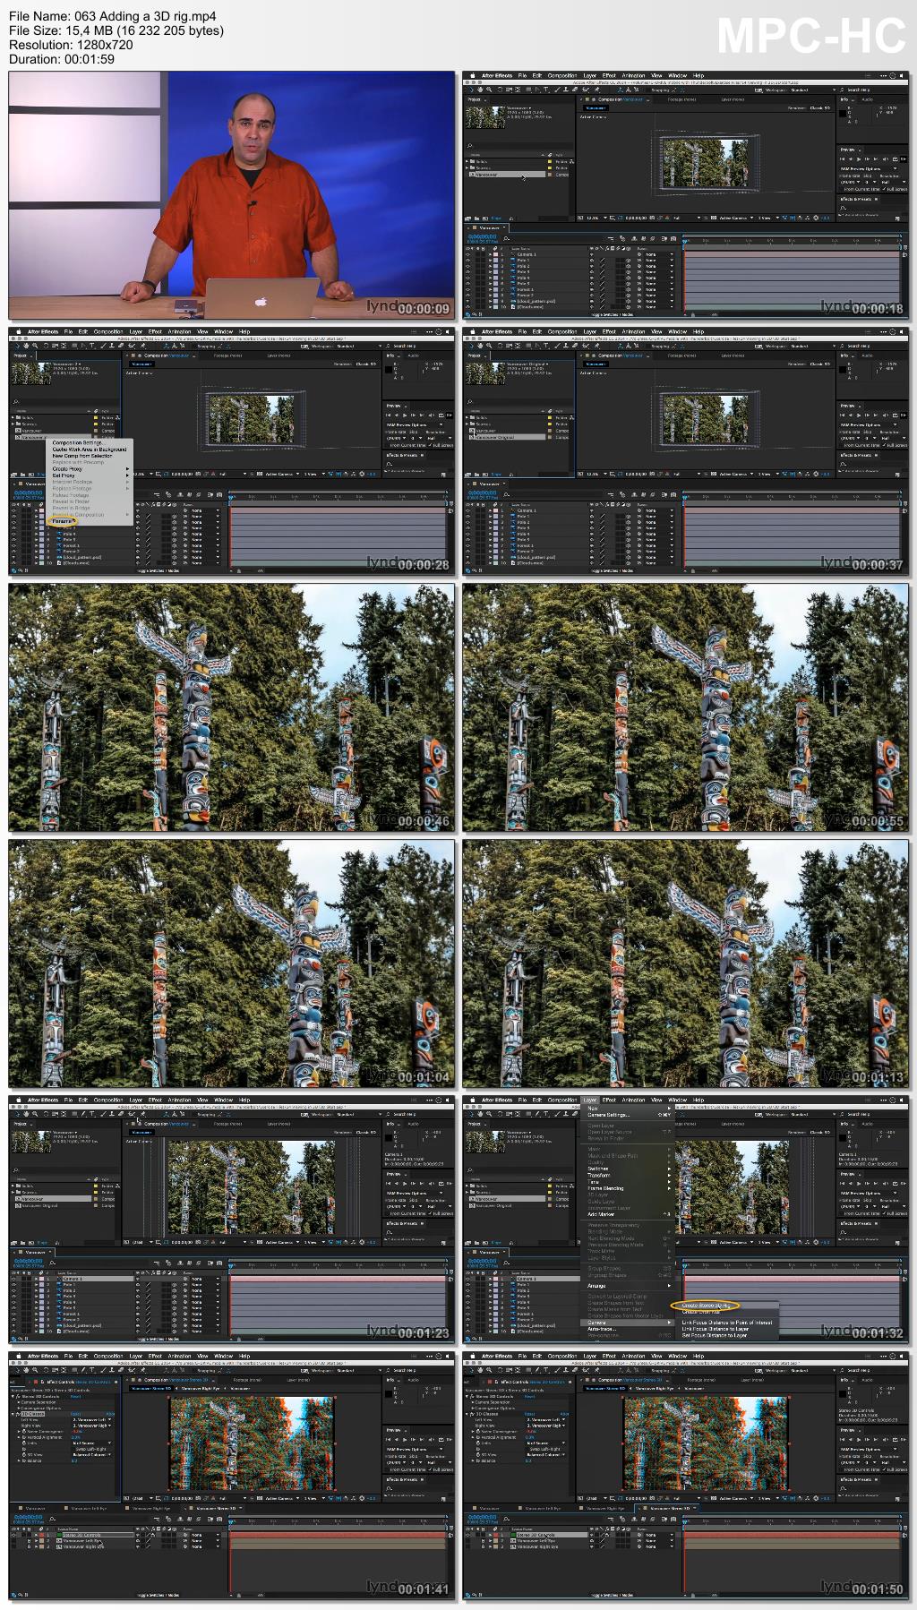This screenshot has height=1610, width=917.
Task: Click the composition icon beside Vancouver in 00:00:18
Action: click(x=472, y=175)
